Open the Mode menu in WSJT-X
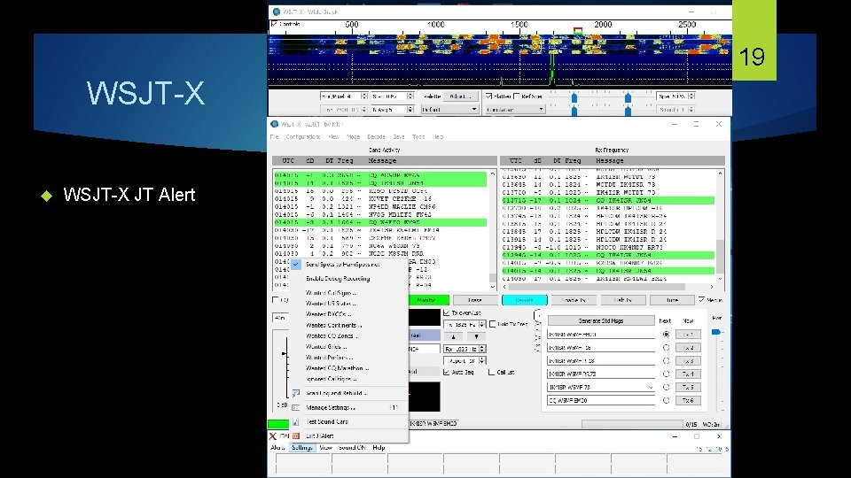851x478 pixels. tap(354, 136)
